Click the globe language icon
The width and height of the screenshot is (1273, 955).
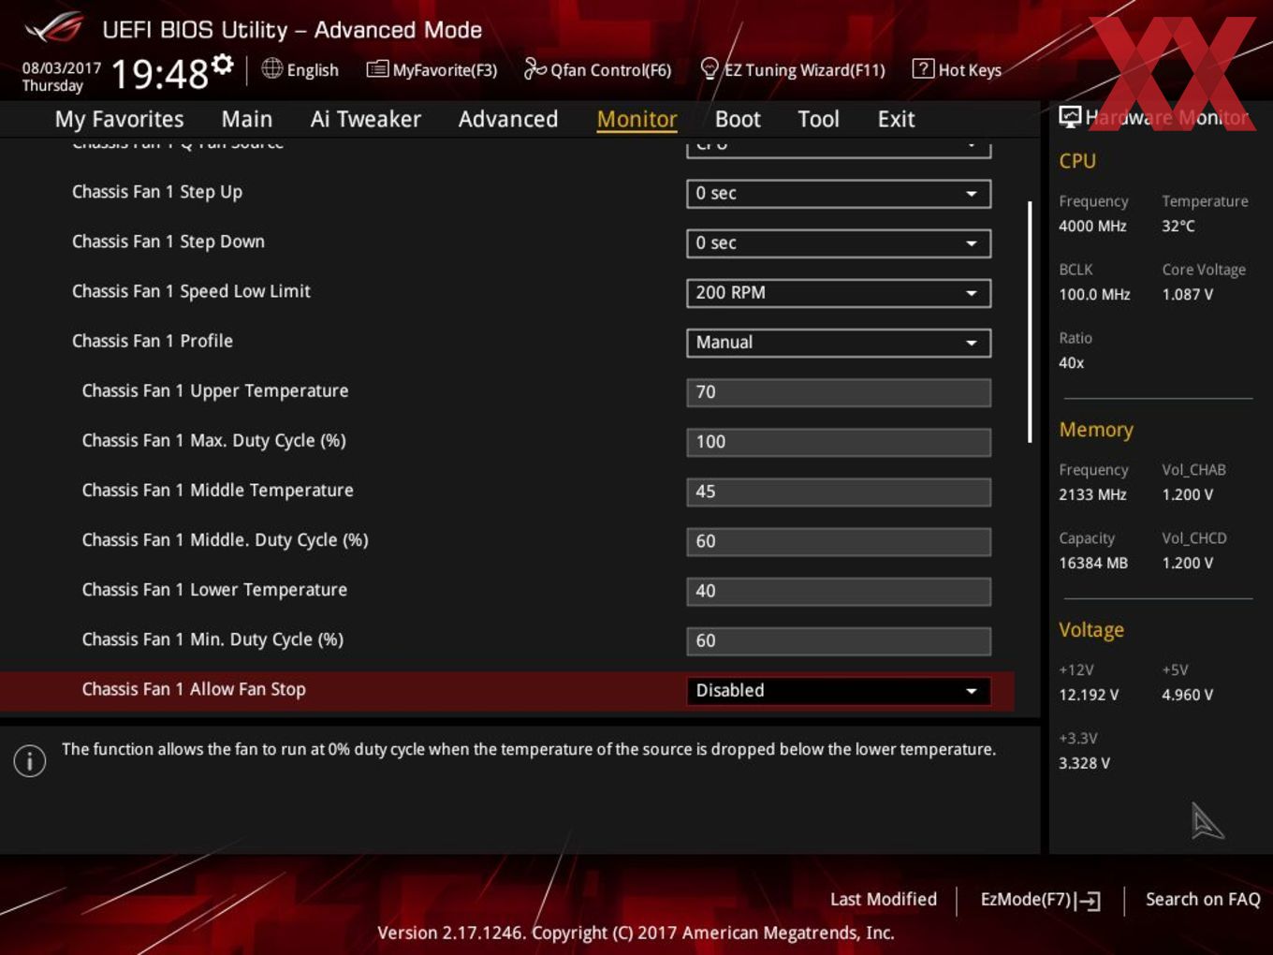click(x=271, y=68)
